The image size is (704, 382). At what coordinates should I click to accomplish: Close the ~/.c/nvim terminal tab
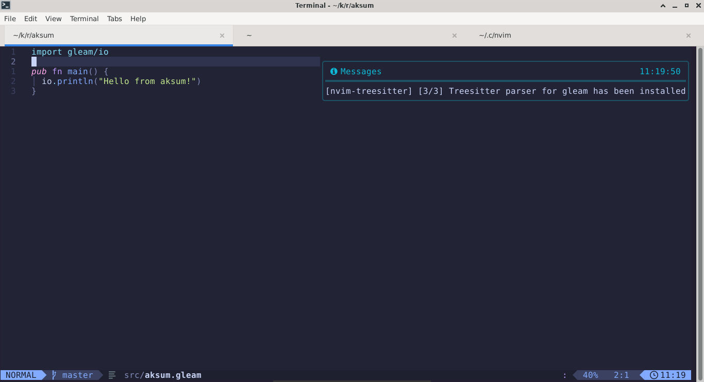(688, 35)
